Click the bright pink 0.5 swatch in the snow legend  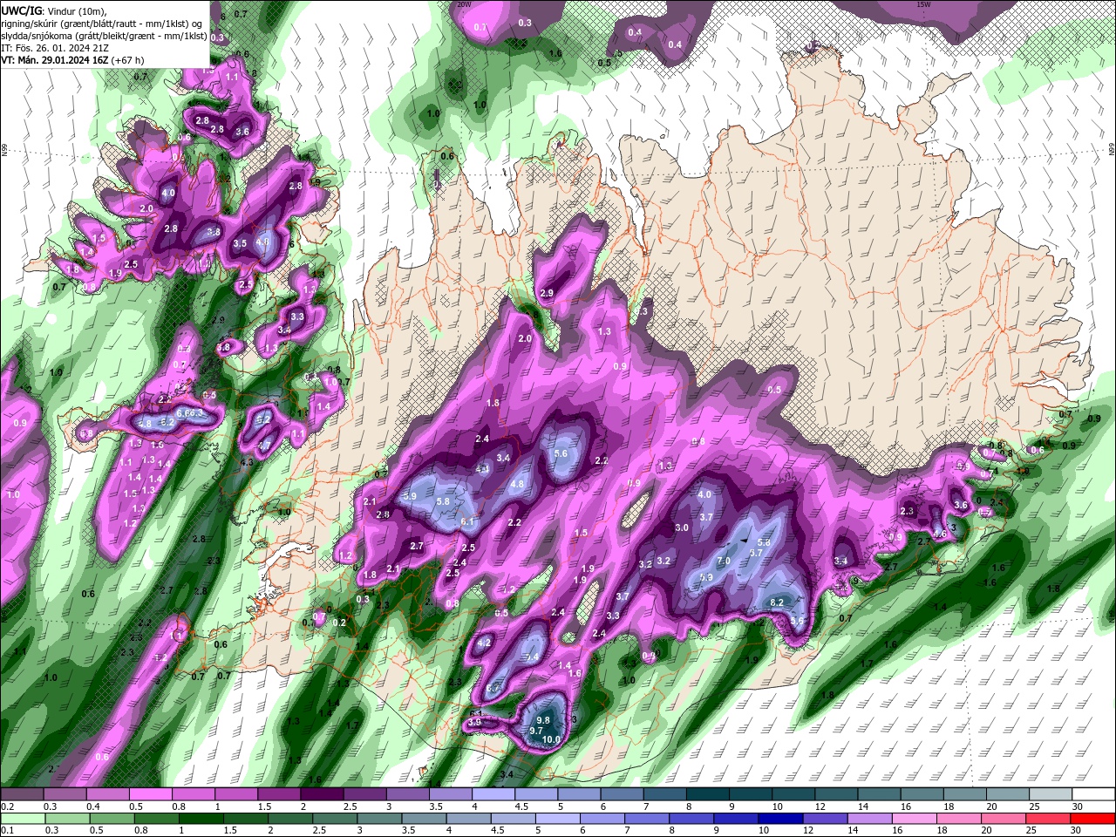[x=150, y=794]
